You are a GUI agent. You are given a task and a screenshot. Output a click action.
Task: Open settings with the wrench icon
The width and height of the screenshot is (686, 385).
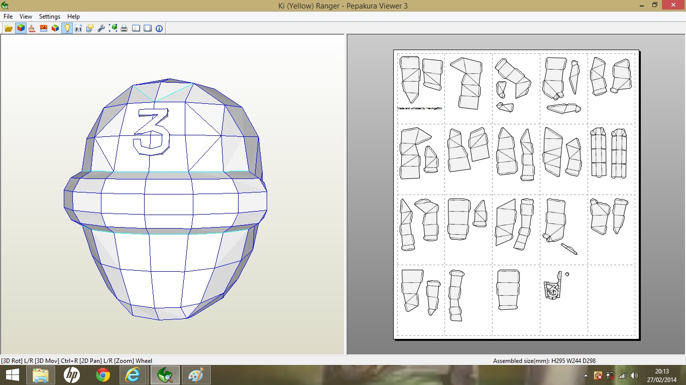pyautogui.click(x=101, y=29)
